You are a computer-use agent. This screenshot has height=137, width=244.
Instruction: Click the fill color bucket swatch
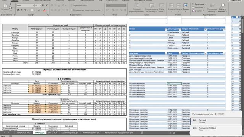coord(39,10)
